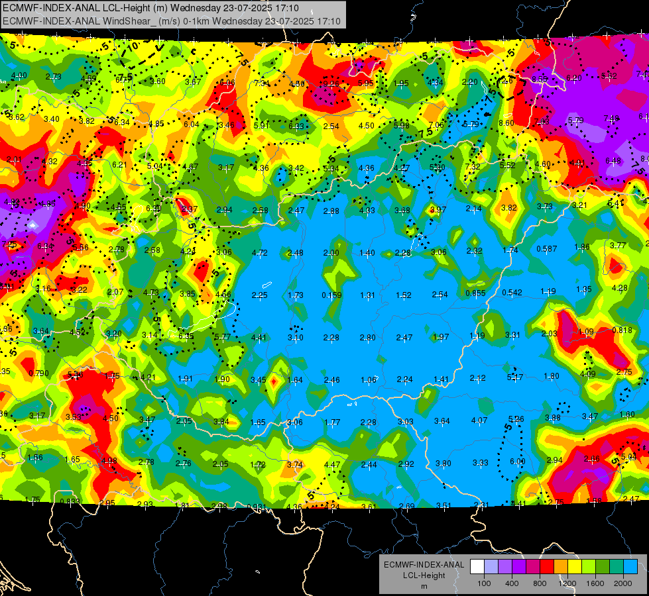Click the wind shear value 1.52
This screenshot has height=596, width=649.
(404, 295)
